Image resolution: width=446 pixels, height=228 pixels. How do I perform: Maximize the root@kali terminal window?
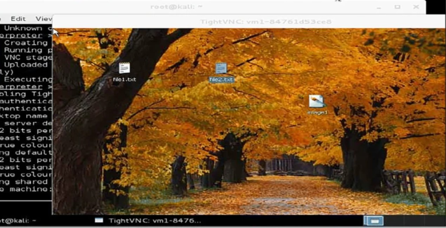[x=398, y=7]
